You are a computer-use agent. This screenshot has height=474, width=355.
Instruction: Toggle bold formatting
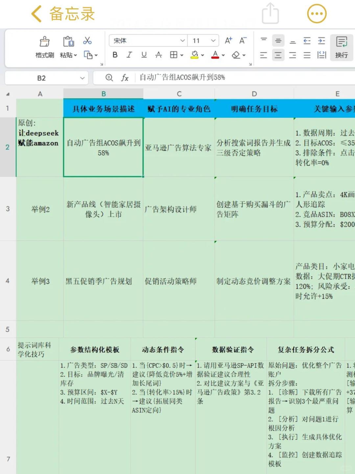[115, 55]
